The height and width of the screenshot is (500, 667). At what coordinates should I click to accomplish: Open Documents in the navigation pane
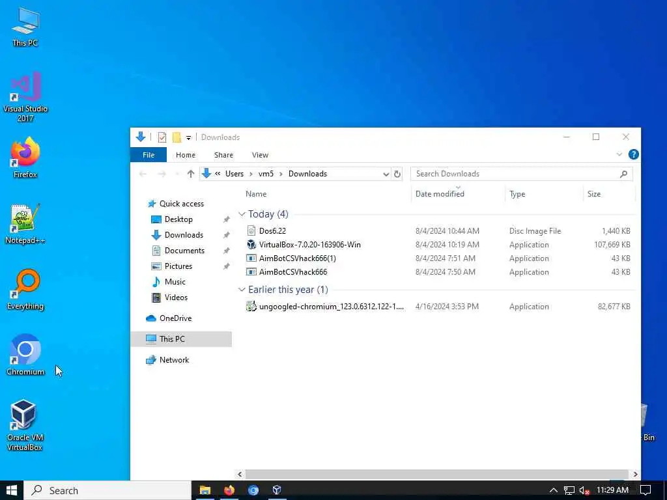(x=184, y=251)
